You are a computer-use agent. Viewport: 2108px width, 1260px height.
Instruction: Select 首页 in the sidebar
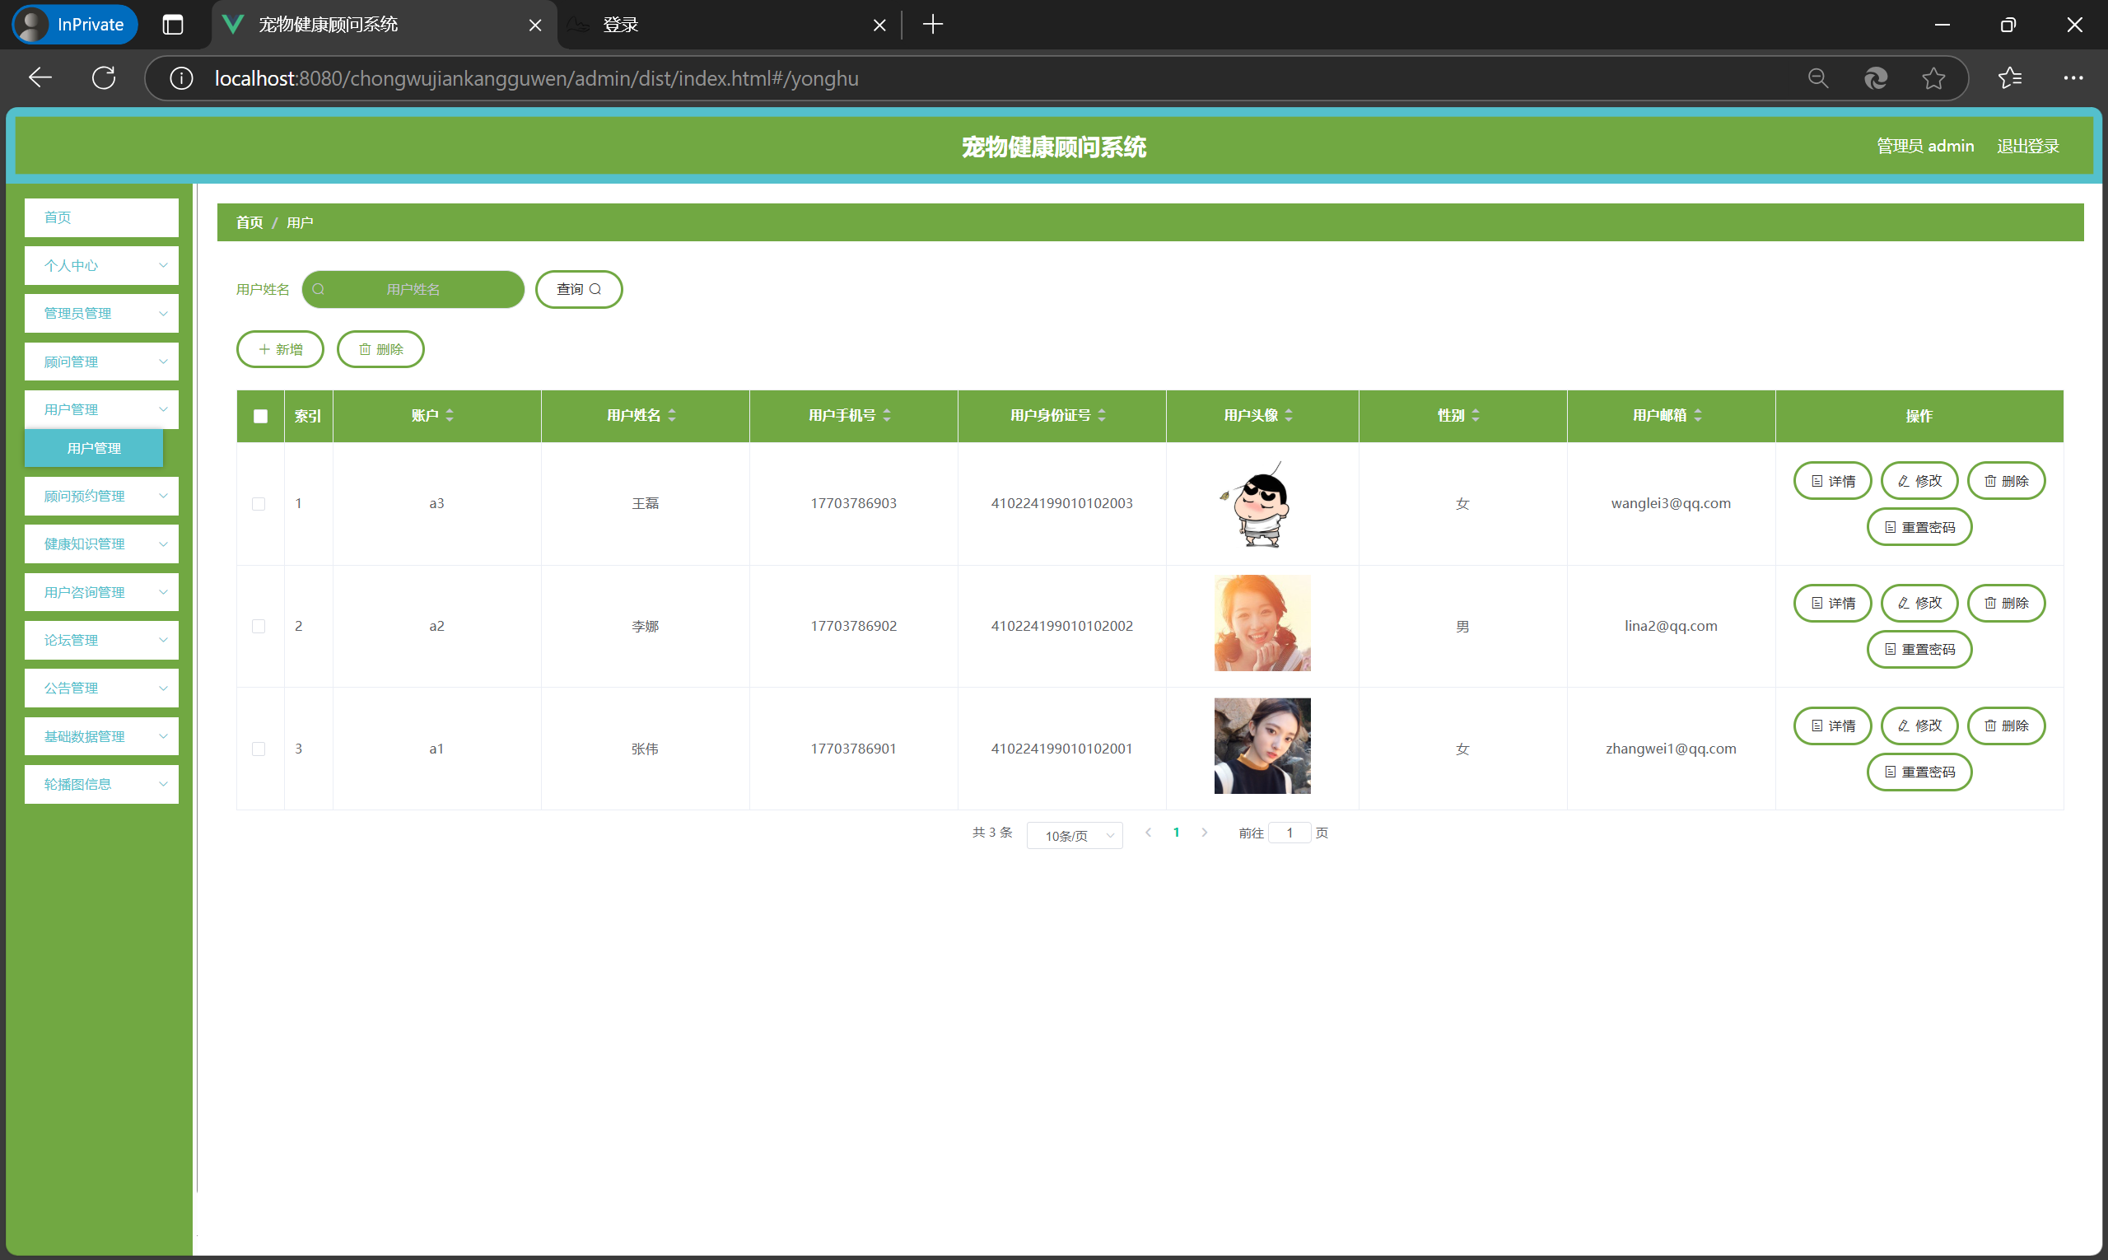(102, 217)
